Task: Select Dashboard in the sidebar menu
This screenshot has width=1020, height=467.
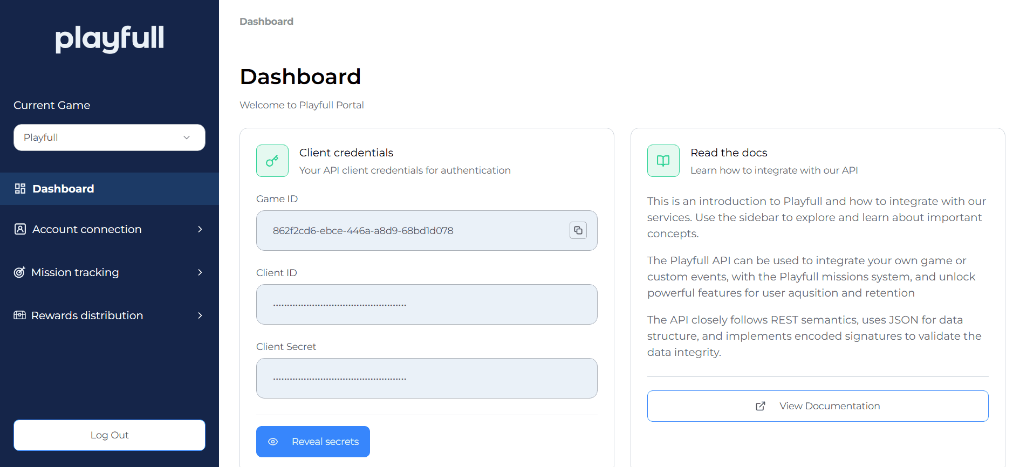Action: click(x=63, y=189)
